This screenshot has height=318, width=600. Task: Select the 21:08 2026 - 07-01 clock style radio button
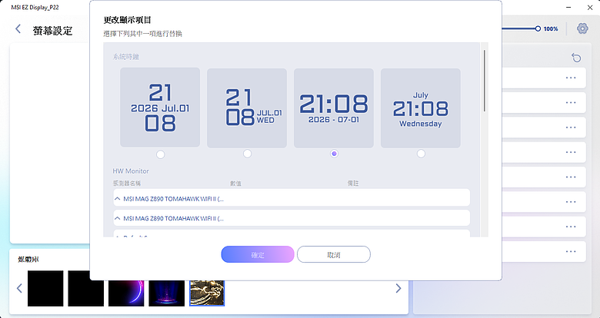point(334,154)
